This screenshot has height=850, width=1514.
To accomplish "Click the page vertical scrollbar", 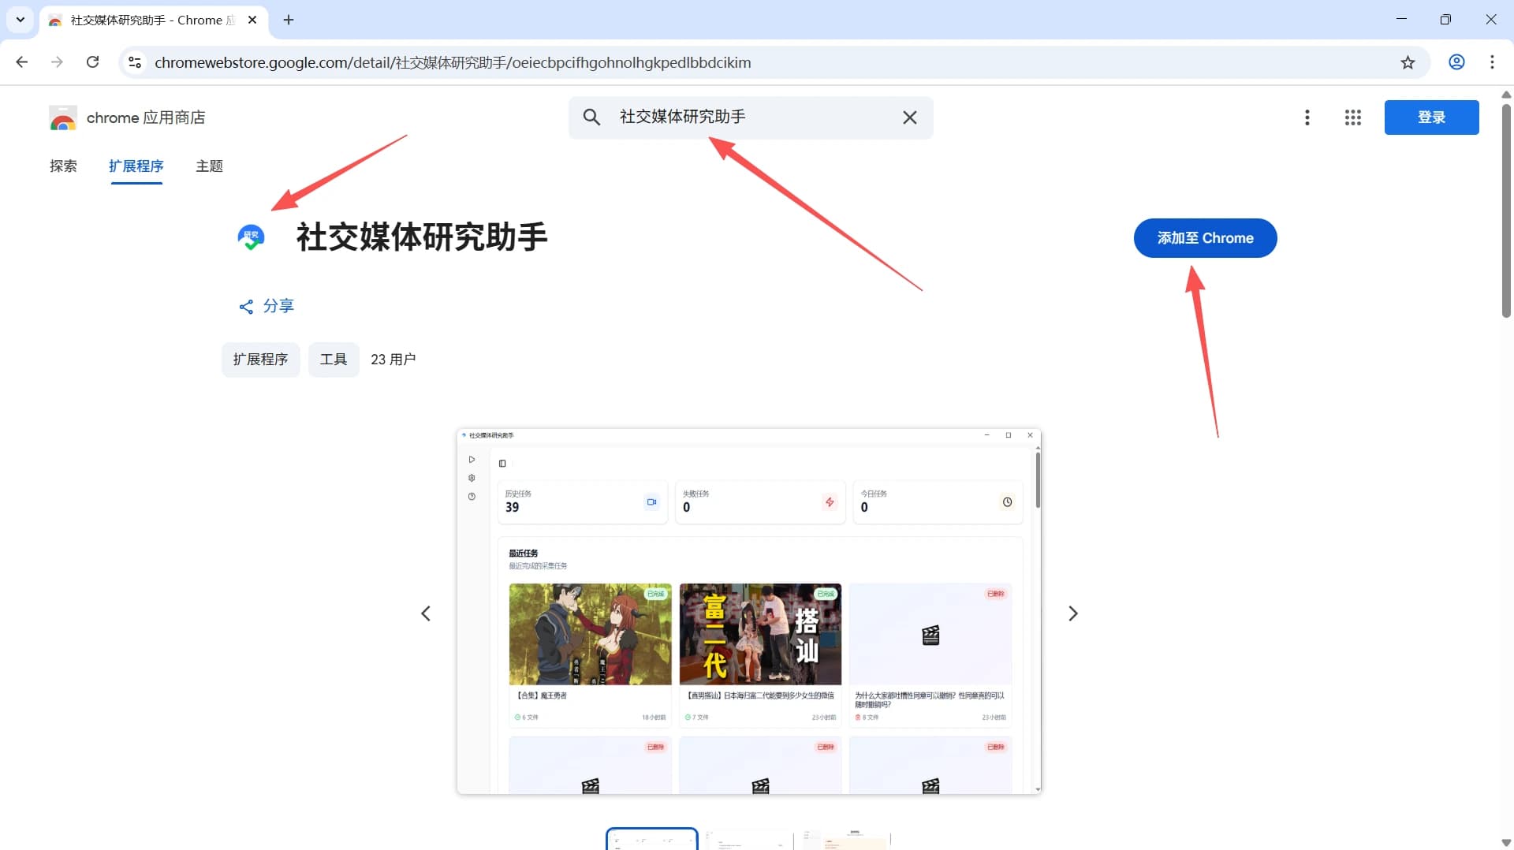I will [x=1506, y=213].
